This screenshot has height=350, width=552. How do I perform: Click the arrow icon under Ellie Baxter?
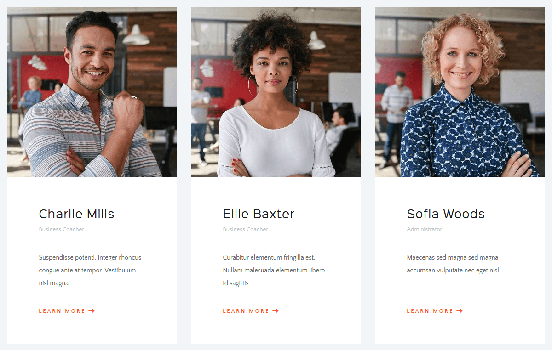pyautogui.click(x=276, y=311)
